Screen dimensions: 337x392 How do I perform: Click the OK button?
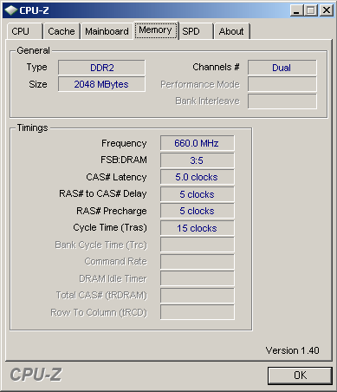(x=300, y=376)
